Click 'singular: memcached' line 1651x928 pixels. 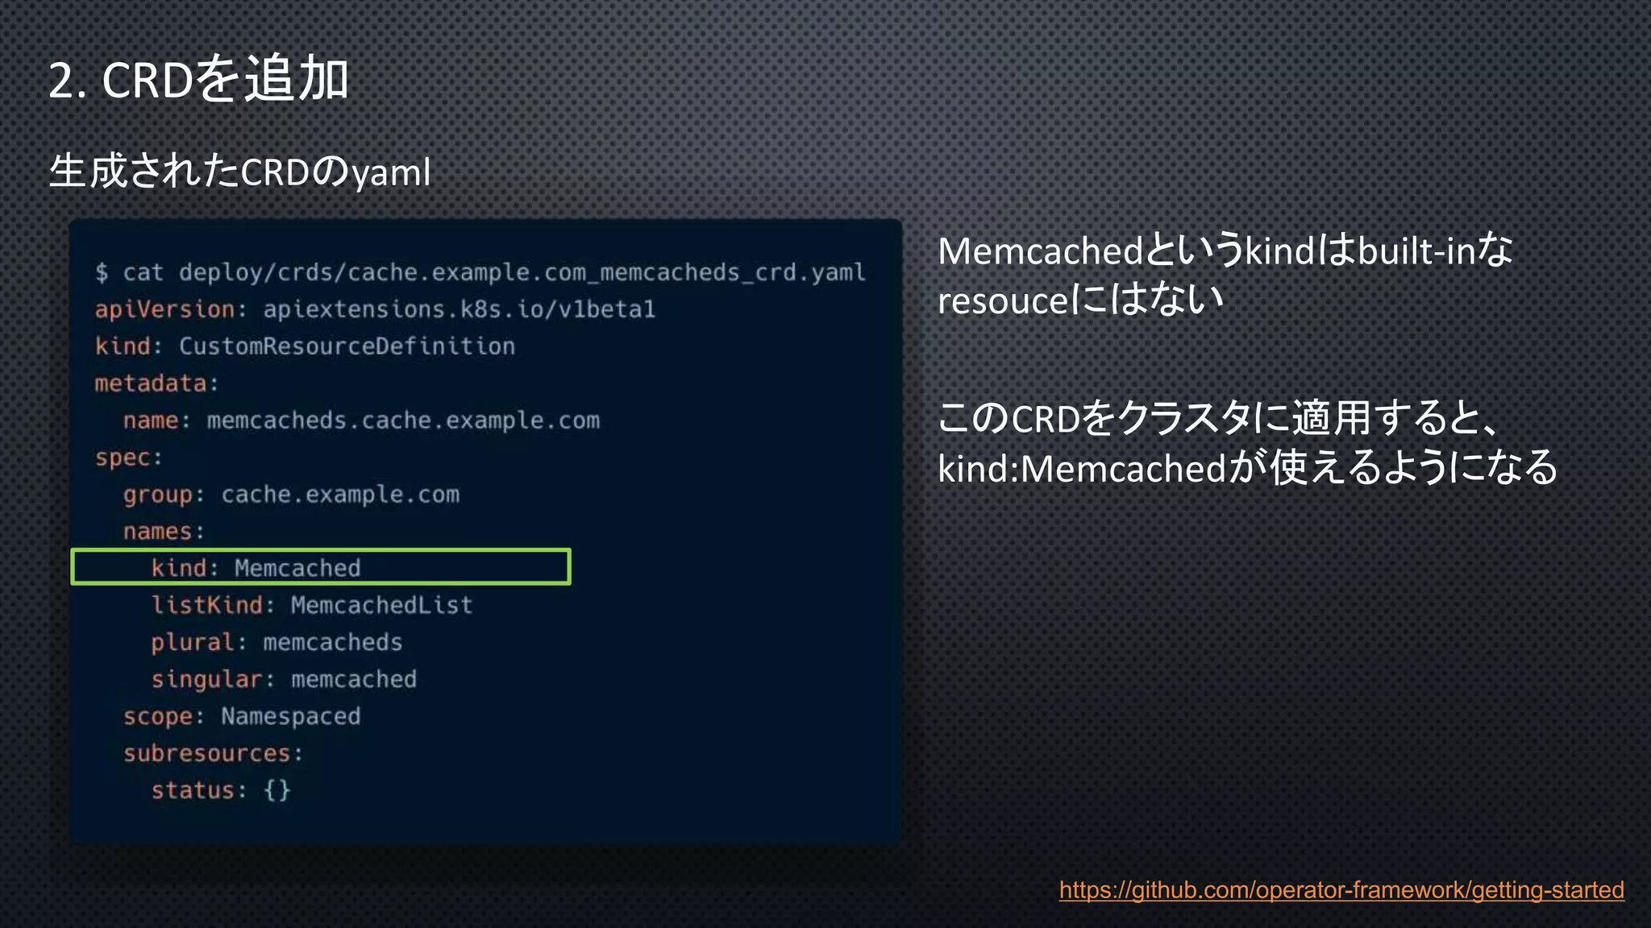[284, 679]
